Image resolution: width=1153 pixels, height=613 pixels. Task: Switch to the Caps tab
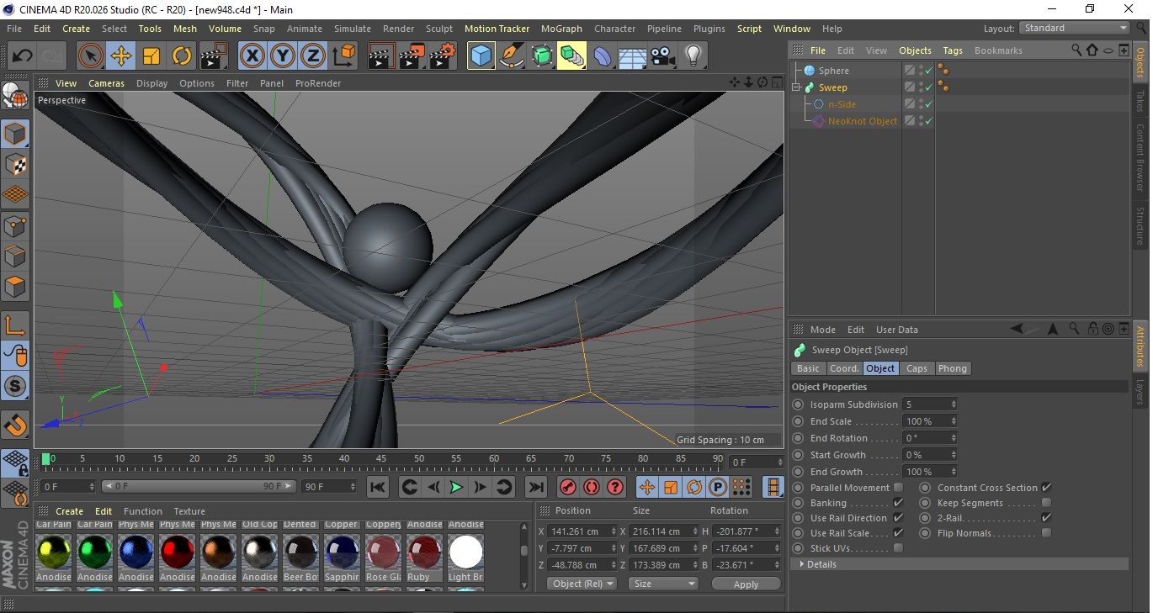pos(917,368)
